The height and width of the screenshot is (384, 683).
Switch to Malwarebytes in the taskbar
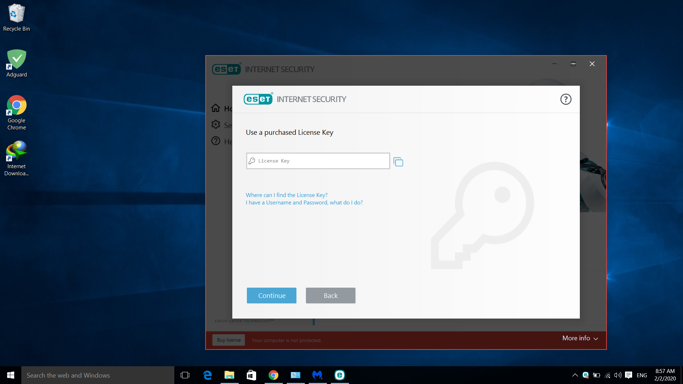[x=318, y=375]
